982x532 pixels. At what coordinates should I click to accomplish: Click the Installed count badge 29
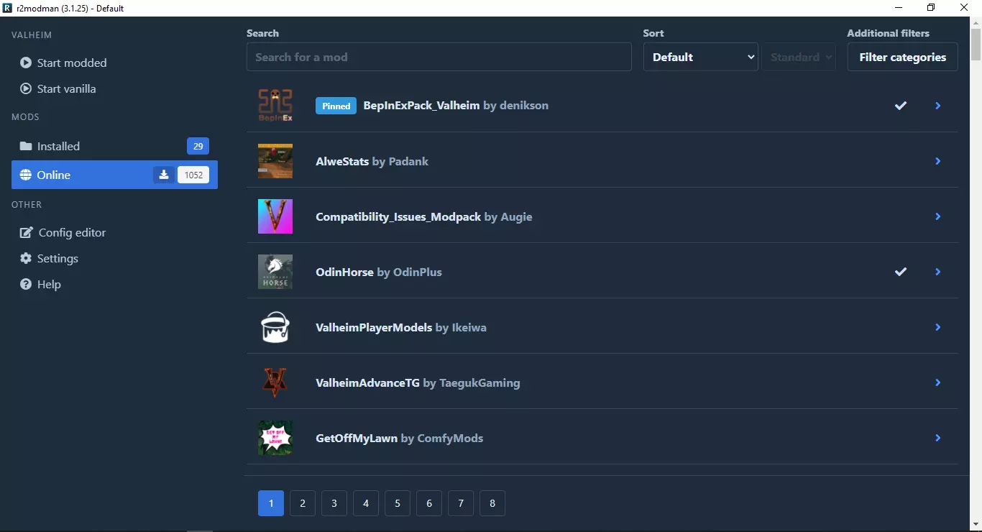(198, 146)
